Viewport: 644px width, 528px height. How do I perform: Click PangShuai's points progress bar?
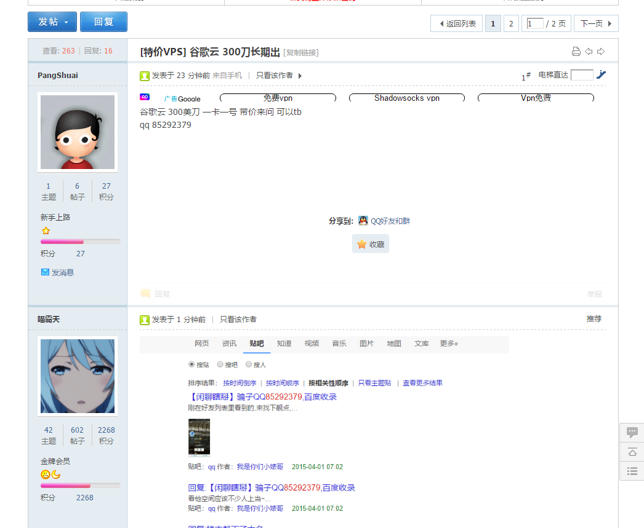81,242
